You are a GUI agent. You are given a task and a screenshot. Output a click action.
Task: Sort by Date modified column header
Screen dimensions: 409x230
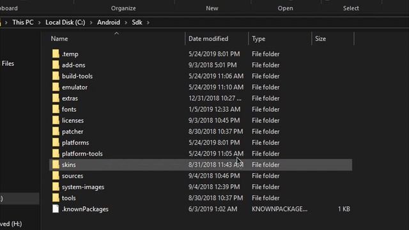click(x=208, y=39)
